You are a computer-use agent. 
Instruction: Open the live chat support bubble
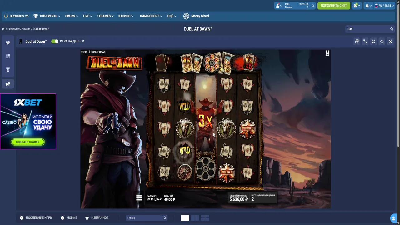(394, 218)
